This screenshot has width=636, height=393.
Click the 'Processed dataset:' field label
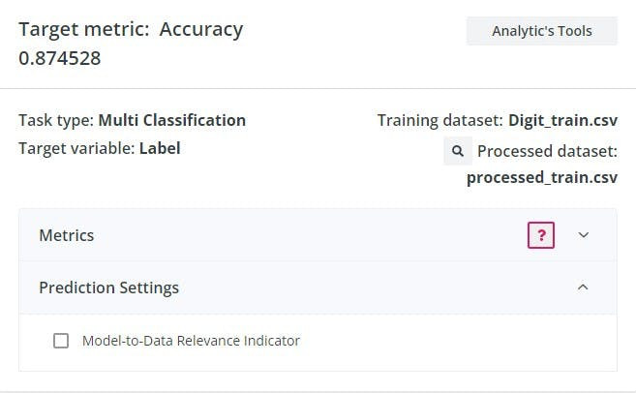[x=547, y=151]
